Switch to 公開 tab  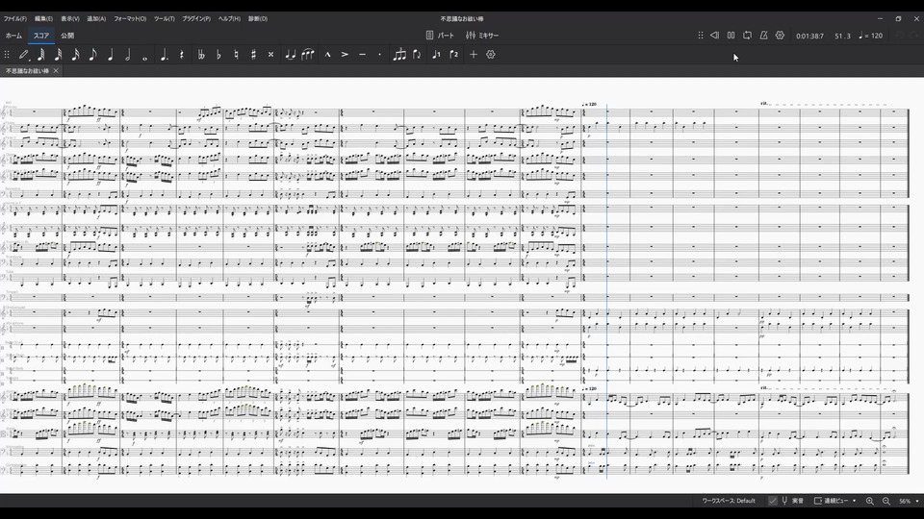tap(67, 36)
